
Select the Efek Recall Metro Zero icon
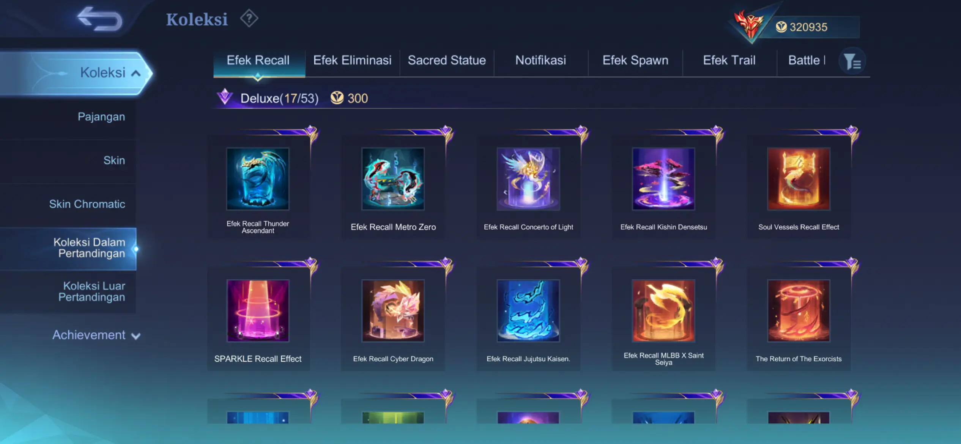(393, 179)
